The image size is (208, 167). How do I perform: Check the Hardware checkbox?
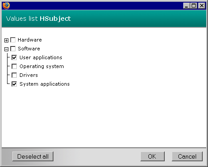[13, 40]
